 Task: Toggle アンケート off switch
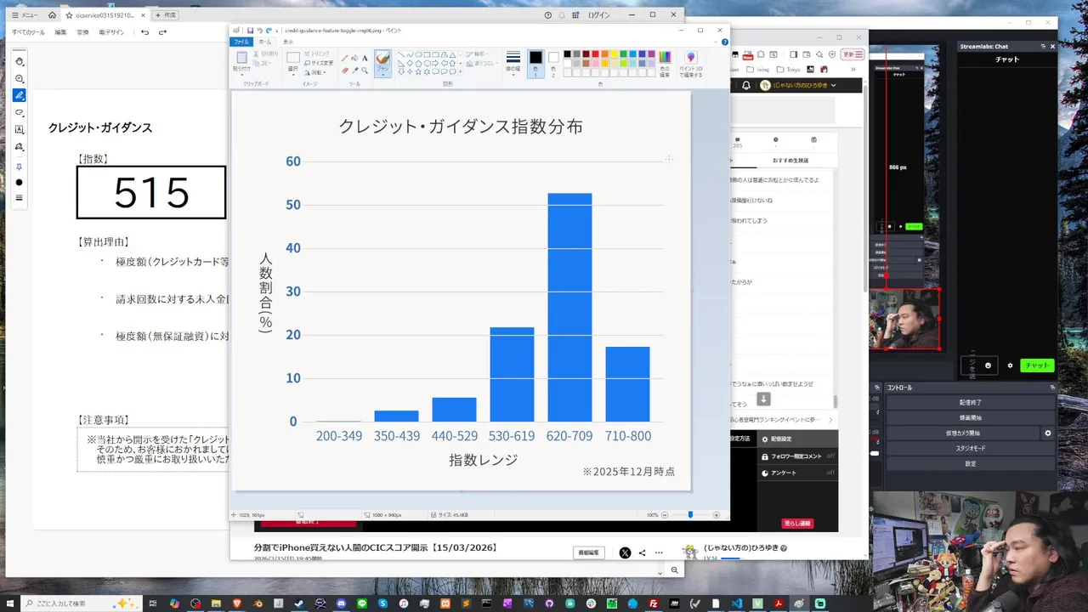(x=830, y=473)
